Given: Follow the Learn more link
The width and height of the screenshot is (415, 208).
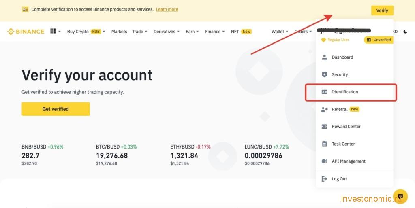Looking at the screenshot, I should [167, 9].
